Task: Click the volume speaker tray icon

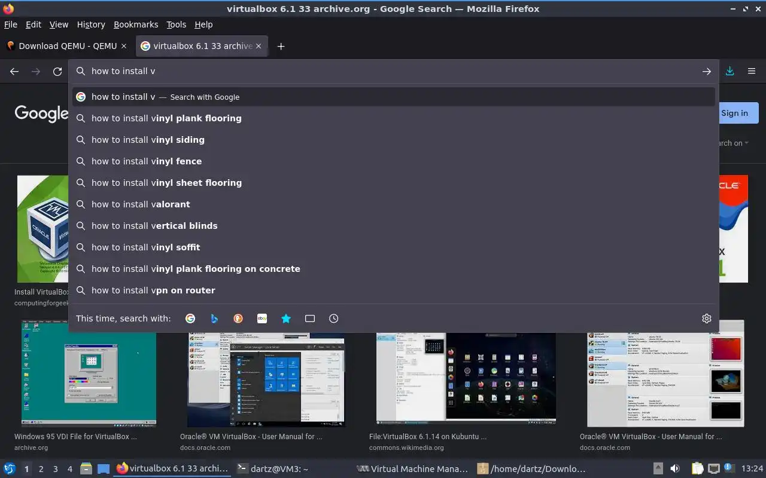Action: (x=675, y=468)
